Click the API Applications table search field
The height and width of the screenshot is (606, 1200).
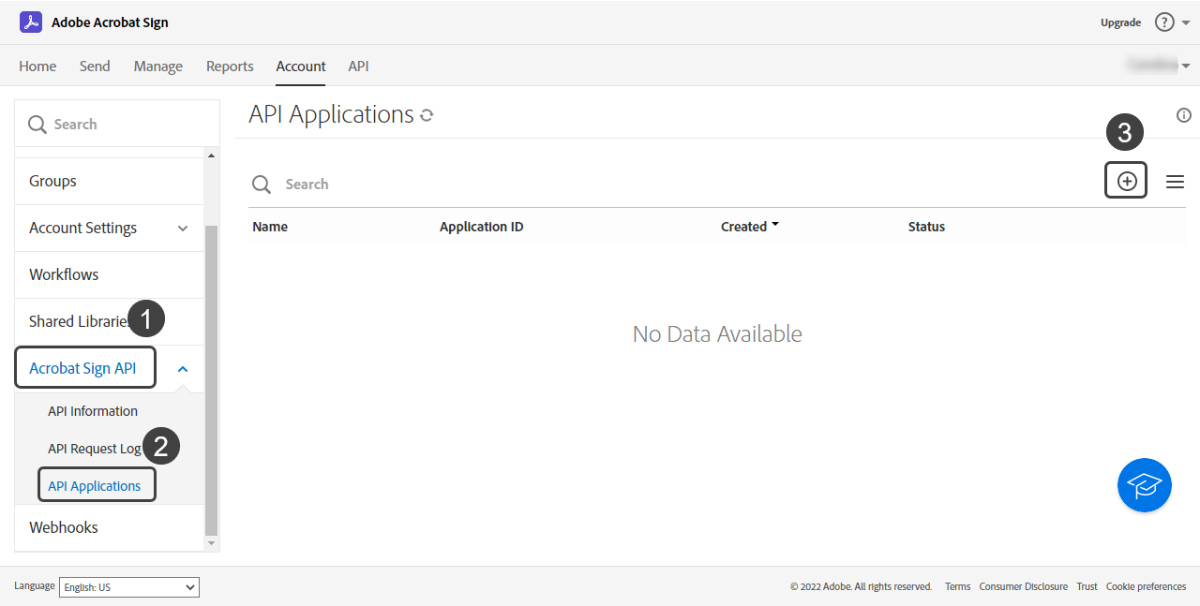675,184
